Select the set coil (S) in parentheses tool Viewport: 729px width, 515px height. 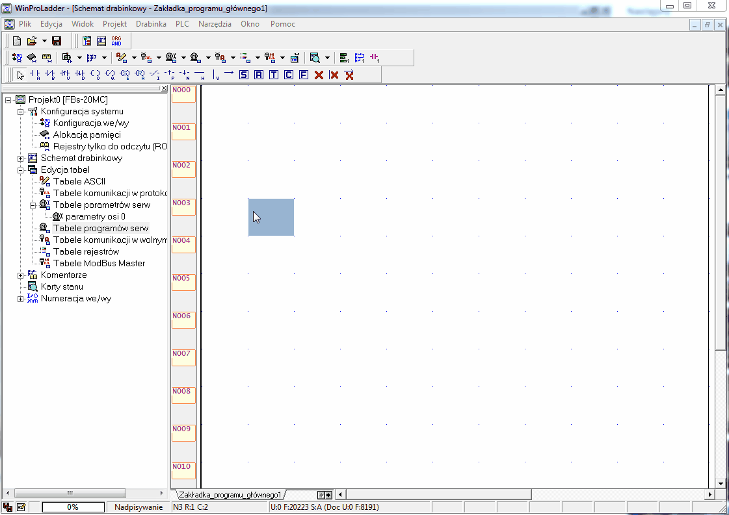click(x=125, y=75)
